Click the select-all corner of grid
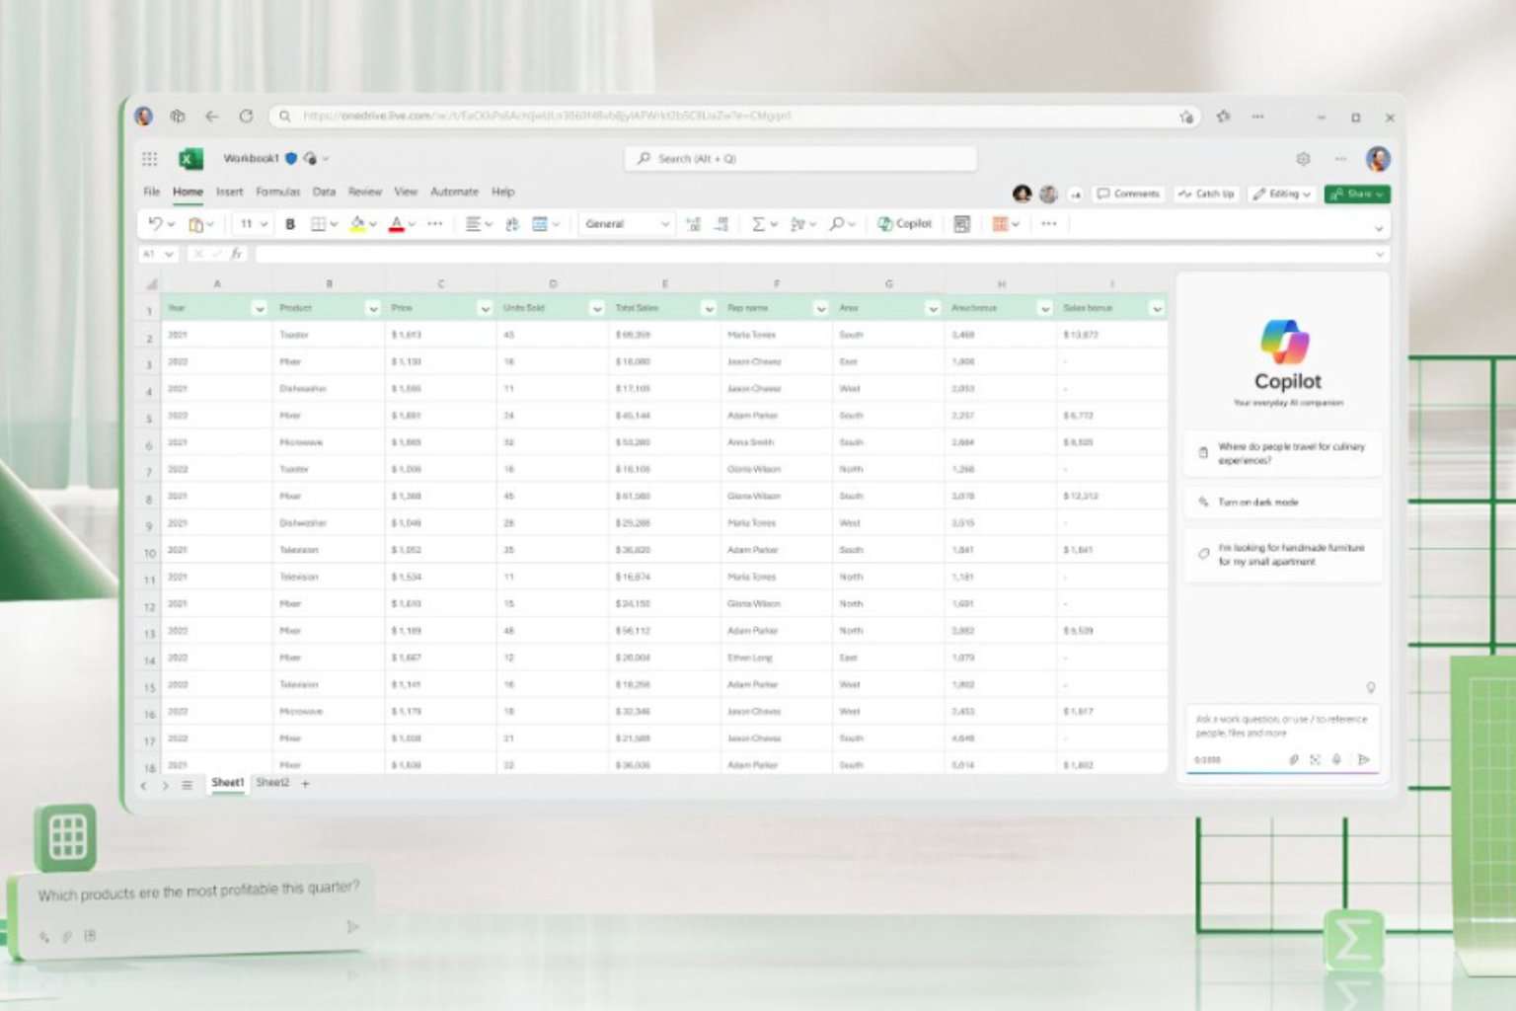Image resolution: width=1516 pixels, height=1011 pixels. 151,284
